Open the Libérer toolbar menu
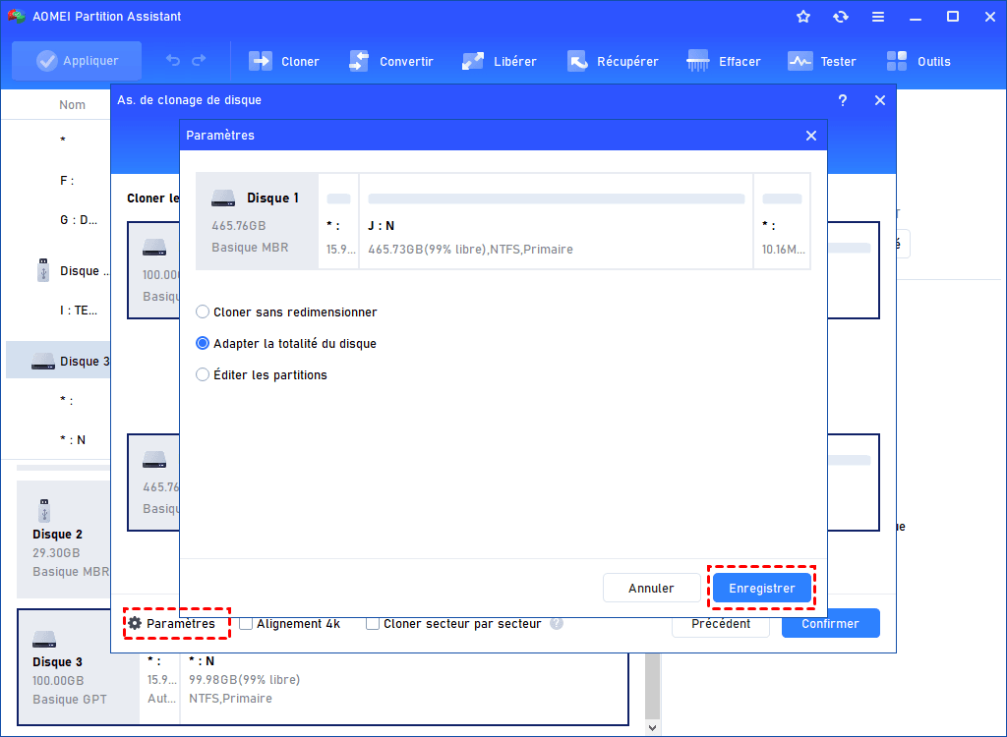This screenshot has height=737, width=1007. tap(499, 62)
